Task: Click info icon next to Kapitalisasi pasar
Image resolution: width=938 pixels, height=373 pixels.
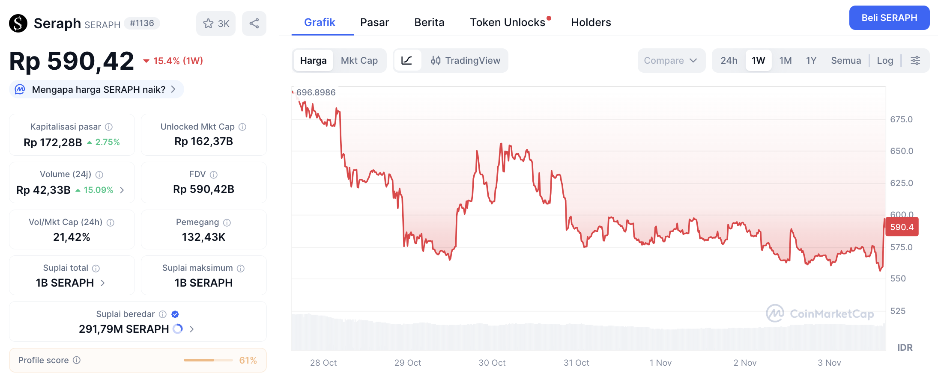Action: tap(109, 127)
